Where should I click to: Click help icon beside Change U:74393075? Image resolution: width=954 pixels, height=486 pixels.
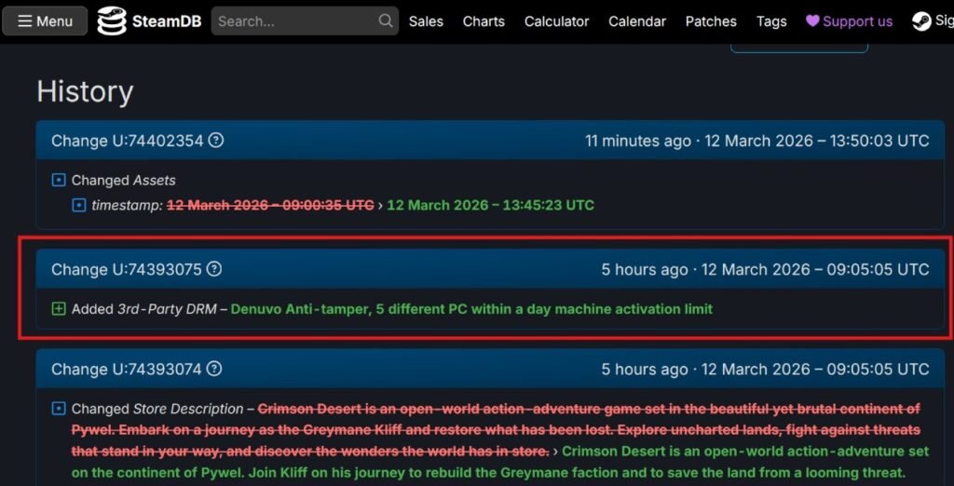click(214, 269)
